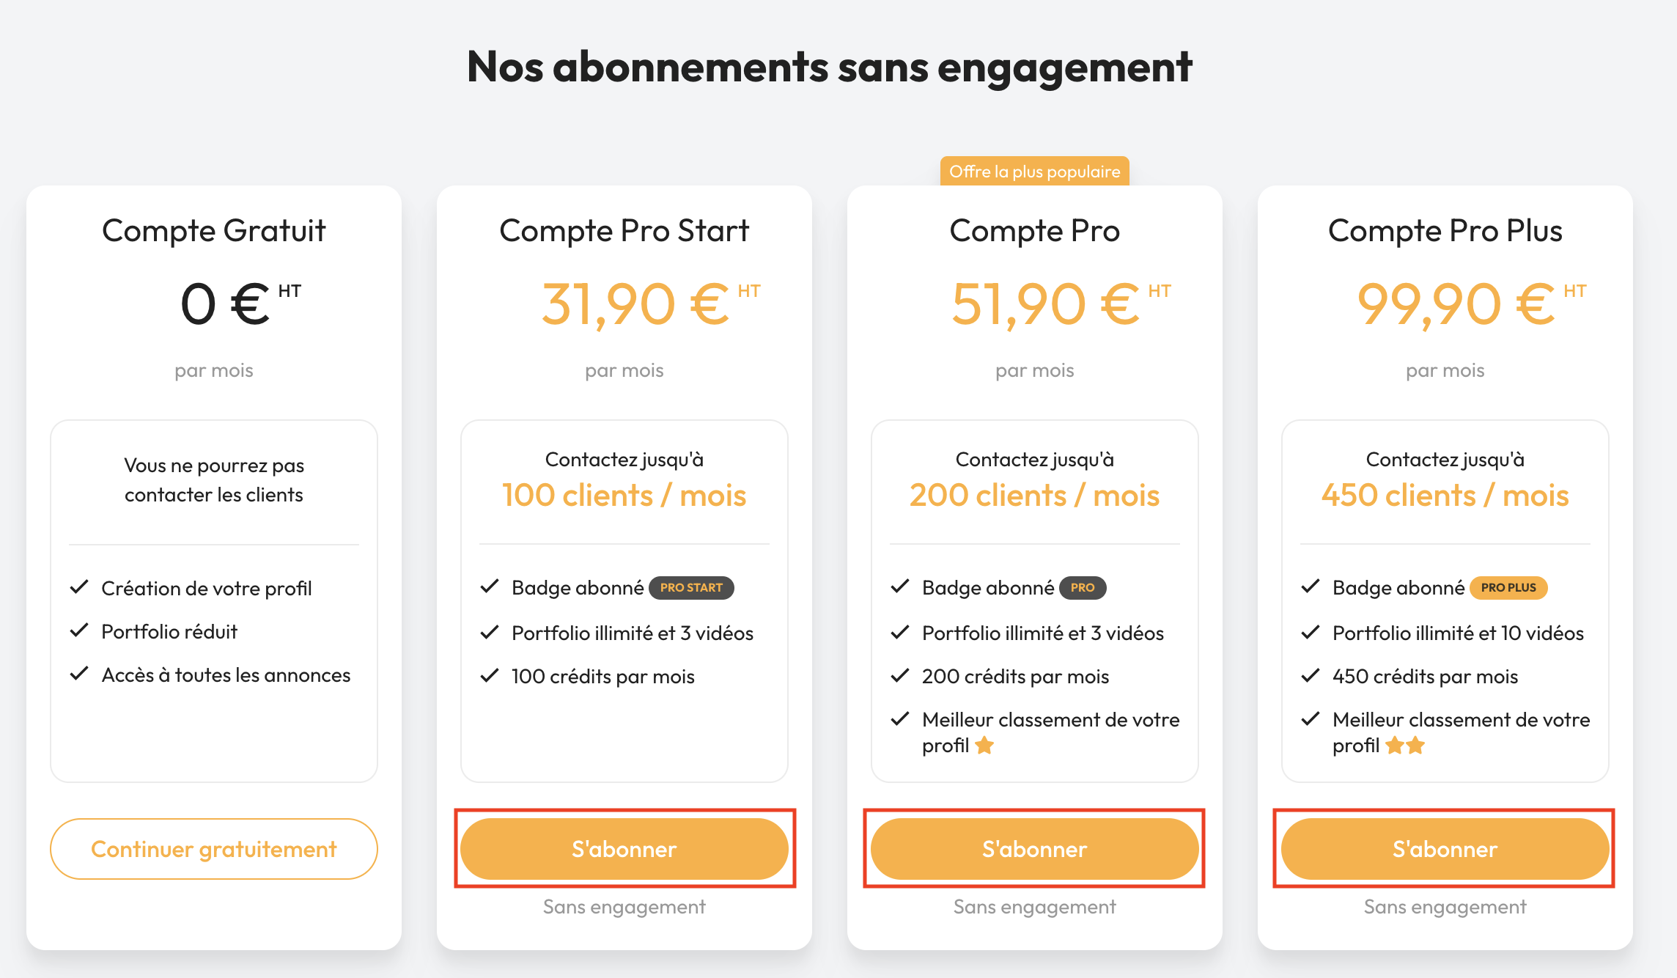Click checkmark beside Portfolio illimité et 10 vidéos
Screen dimensions: 1677x978
(x=1311, y=632)
